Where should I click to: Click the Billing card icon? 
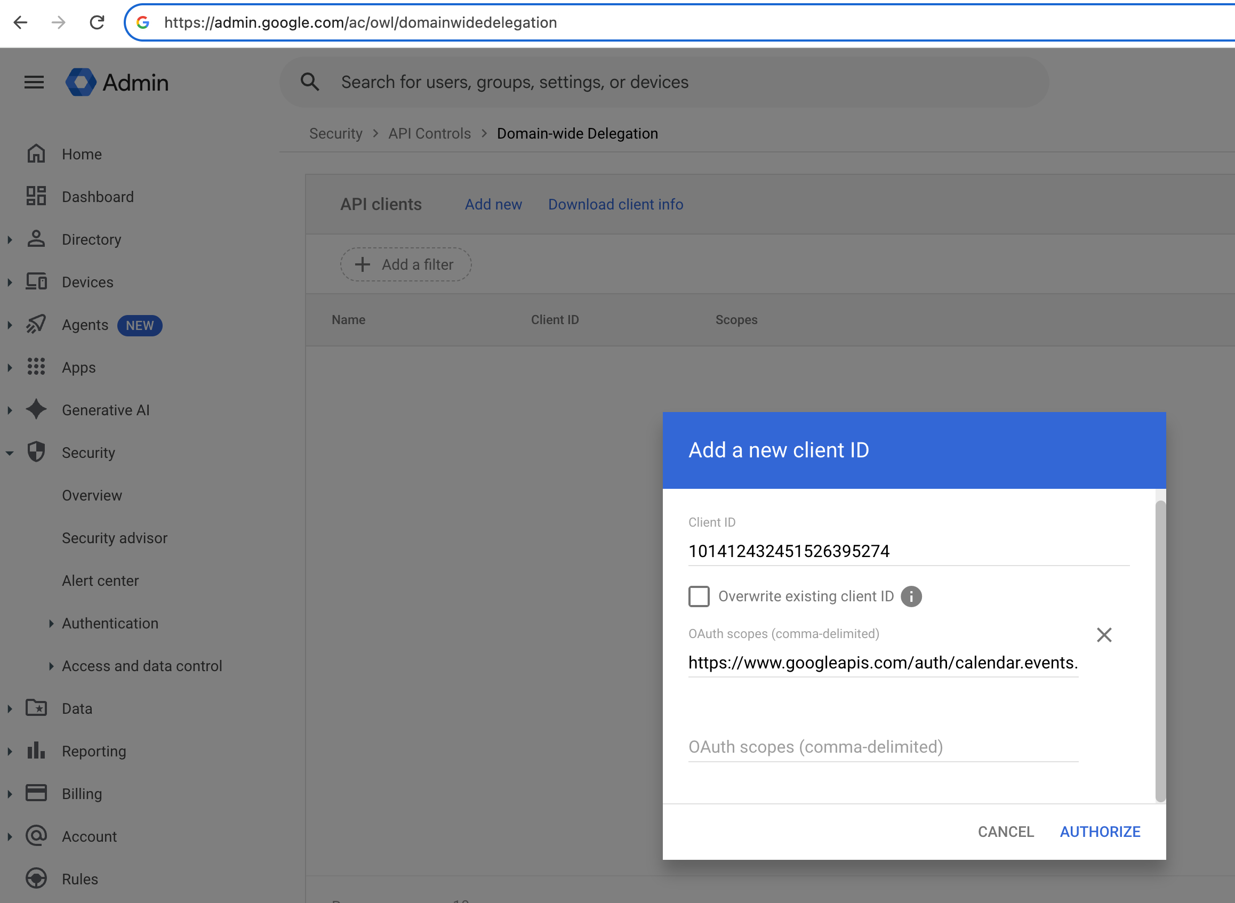tap(36, 793)
